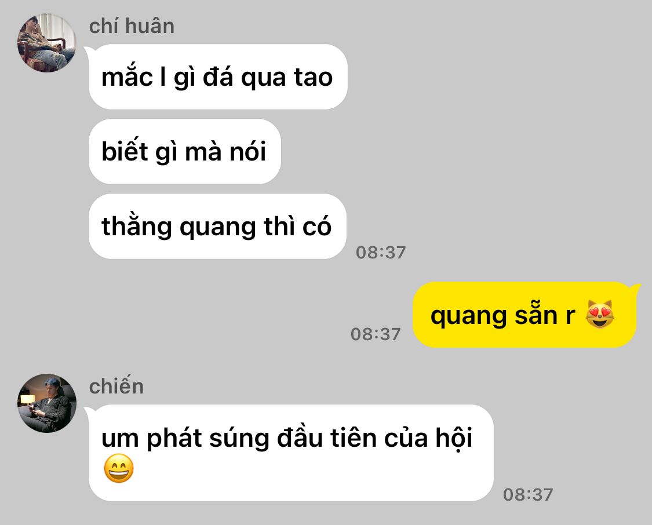Screen dimensions: 652x525
Task: Select message 'mắc l gì đá qua tao'
Action: click(x=218, y=77)
